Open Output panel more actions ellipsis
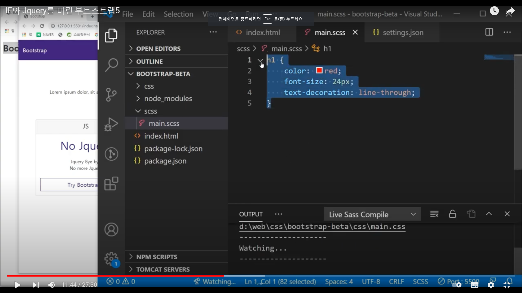The height and width of the screenshot is (293, 522). click(x=278, y=214)
